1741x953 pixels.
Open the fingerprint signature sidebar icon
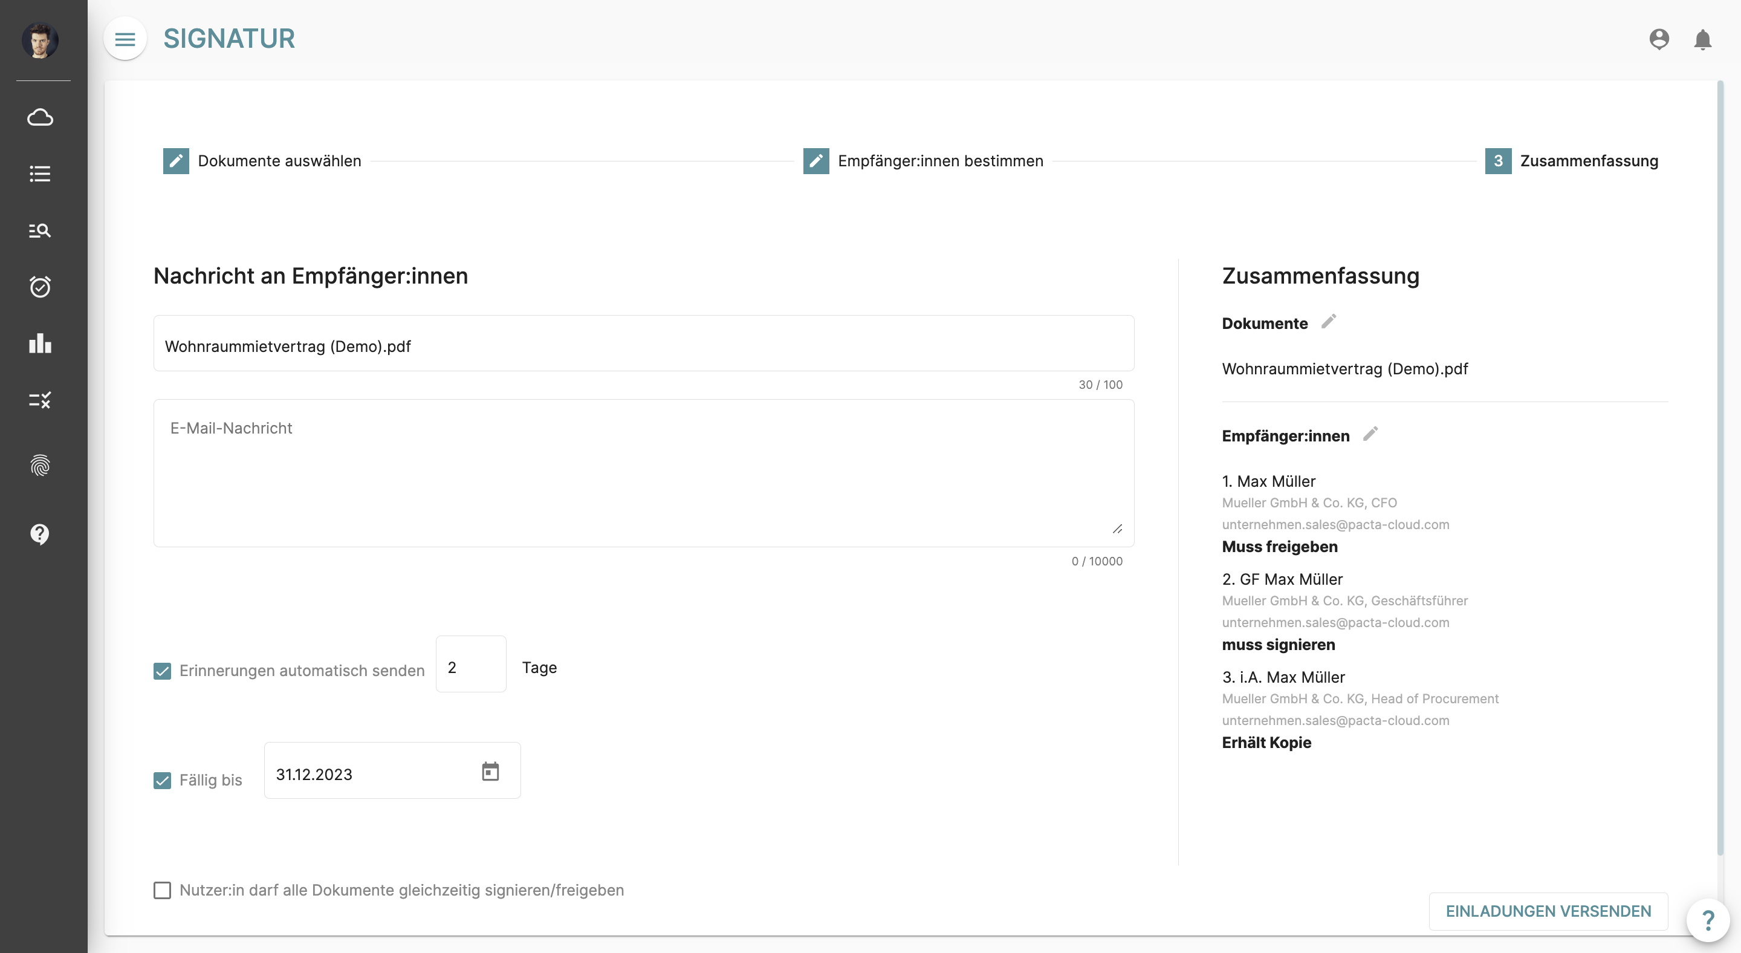(x=40, y=466)
